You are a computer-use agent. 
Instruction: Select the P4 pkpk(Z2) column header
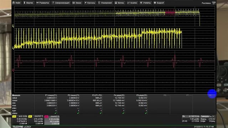pyautogui.click(x=119, y=95)
